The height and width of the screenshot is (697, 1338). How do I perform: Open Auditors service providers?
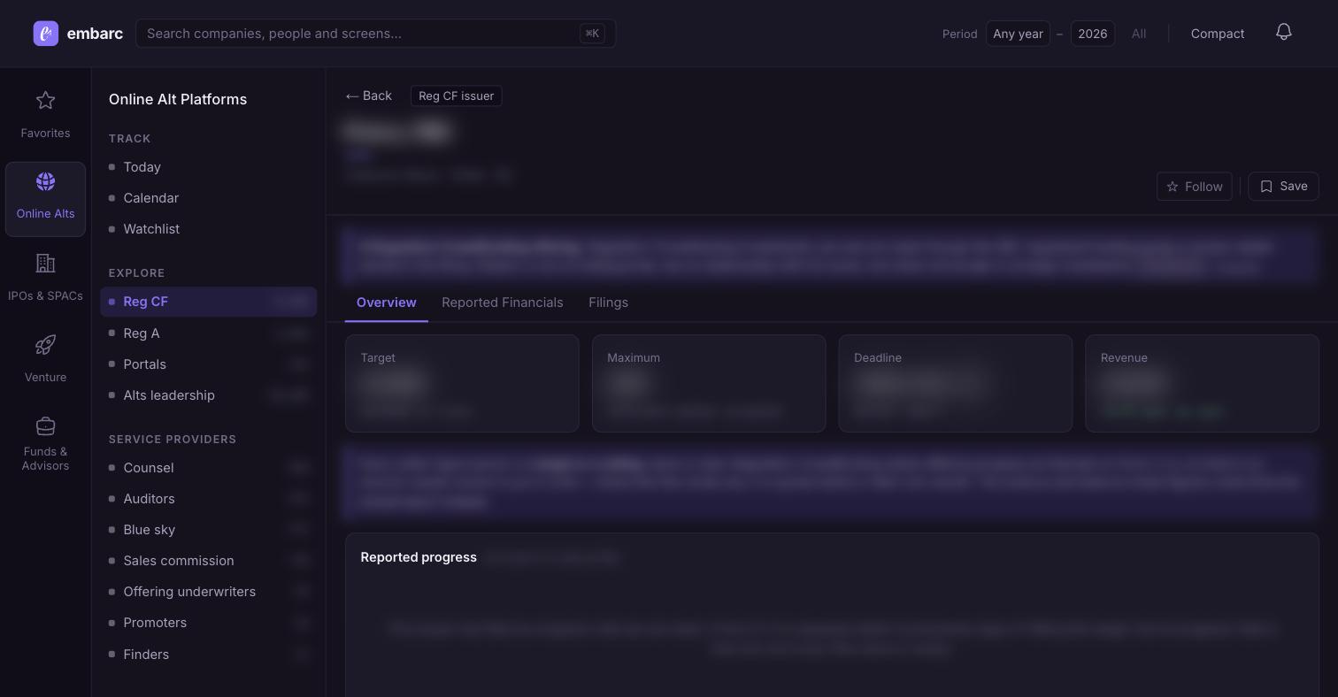point(208,499)
